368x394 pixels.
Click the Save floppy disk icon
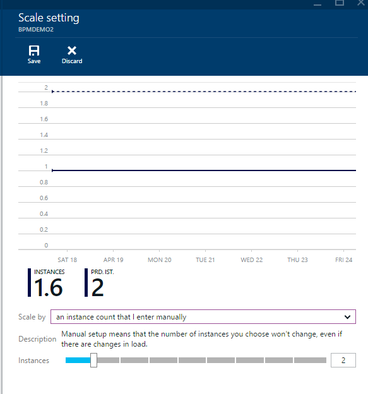click(34, 51)
